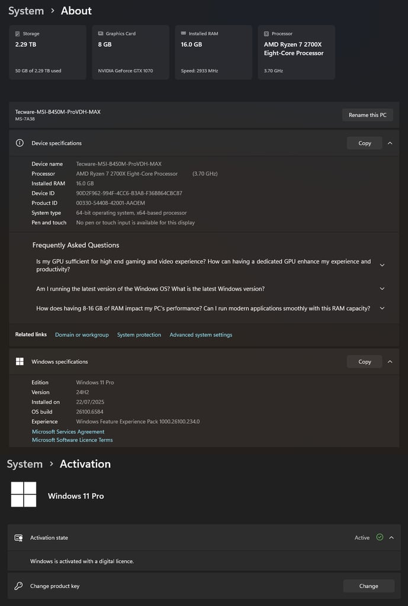
Task: Open the Storage 2.29 TB card
Action: [47, 52]
